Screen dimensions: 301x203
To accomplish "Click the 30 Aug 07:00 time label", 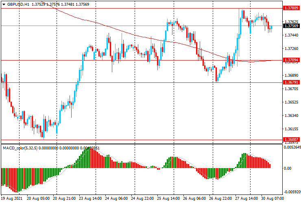I will [273, 198].
